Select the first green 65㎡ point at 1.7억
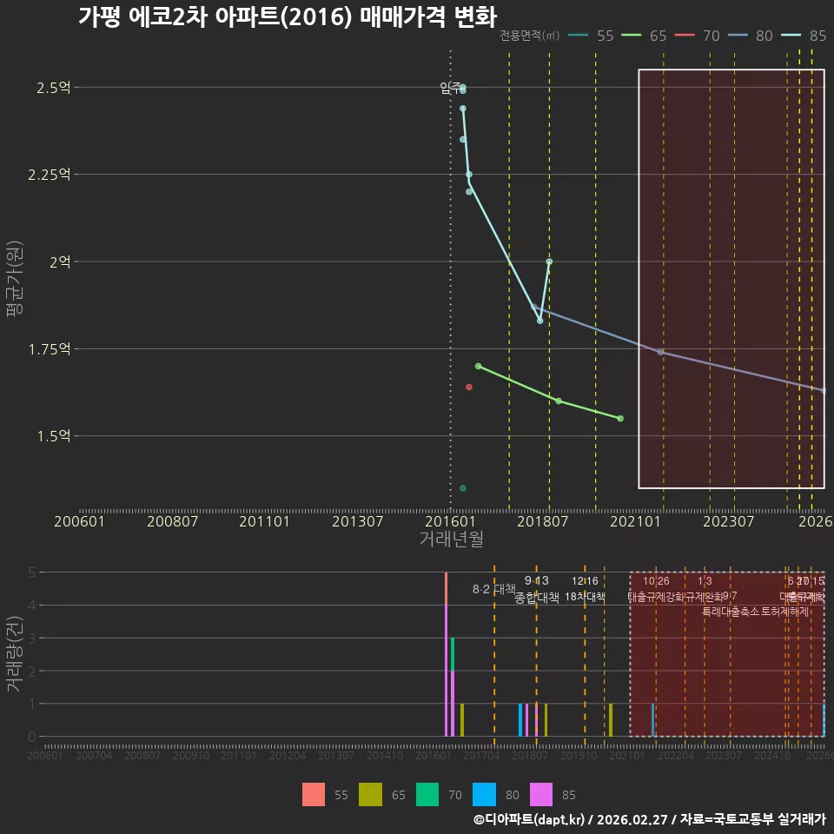 [478, 366]
